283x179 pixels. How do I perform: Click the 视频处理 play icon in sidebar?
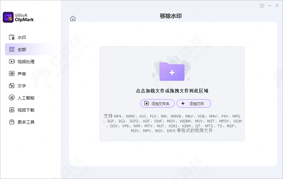point(12,62)
